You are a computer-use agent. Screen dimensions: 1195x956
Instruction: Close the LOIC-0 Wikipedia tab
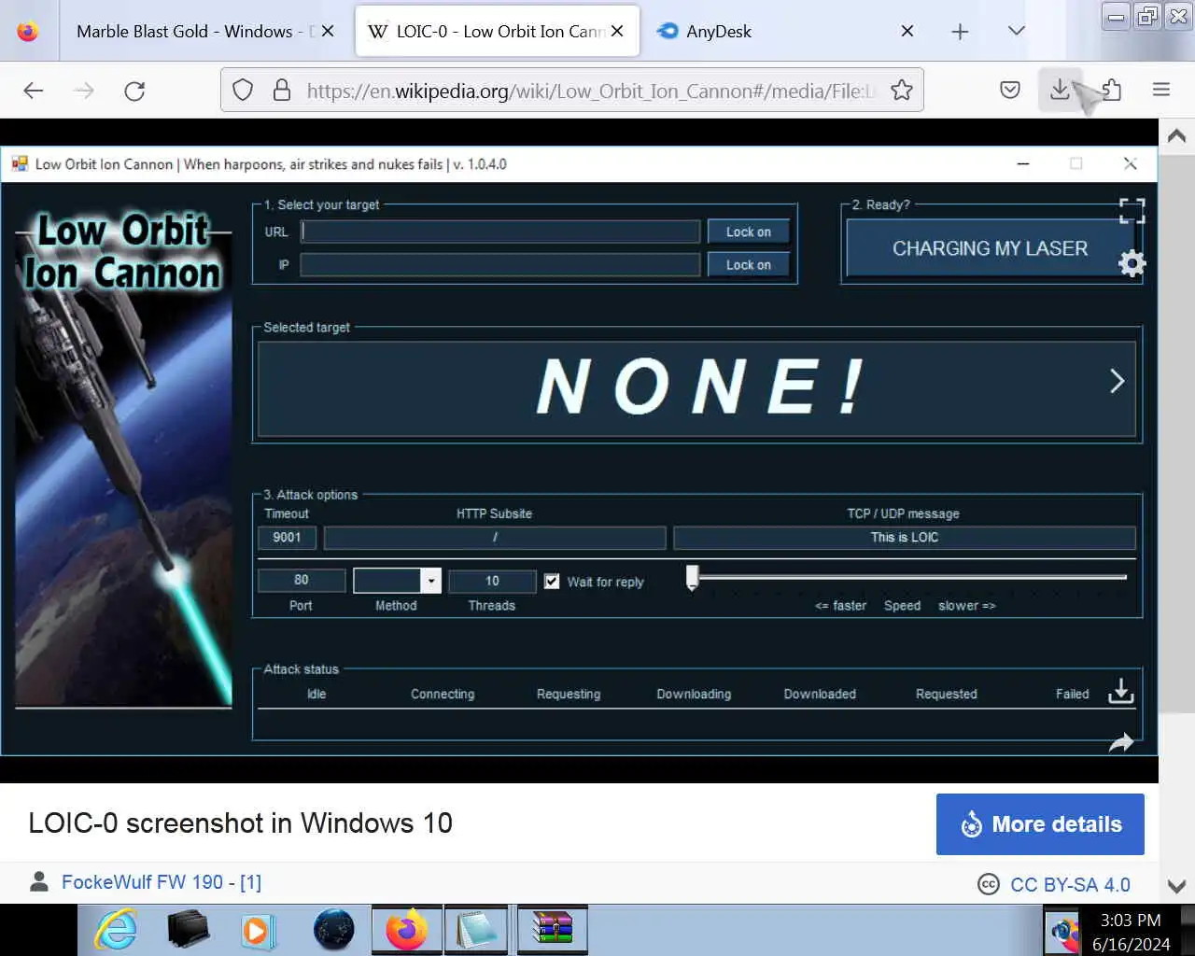click(617, 31)
